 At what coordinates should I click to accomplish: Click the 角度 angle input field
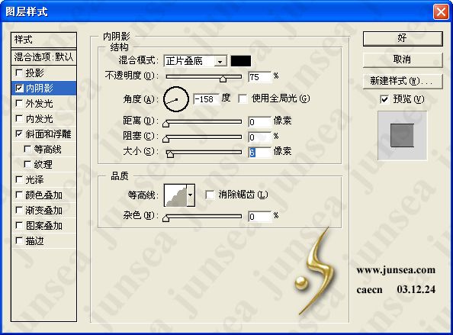pyautogui.click(x=206, y=99)
